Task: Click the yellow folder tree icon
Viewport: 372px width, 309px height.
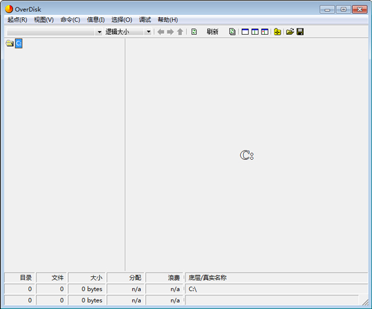Action: click(x=277, y=32)
